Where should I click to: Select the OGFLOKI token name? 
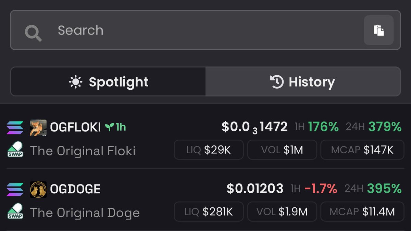tap(75, 128)
